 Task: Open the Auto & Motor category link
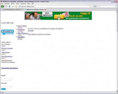tap(22, 26)
